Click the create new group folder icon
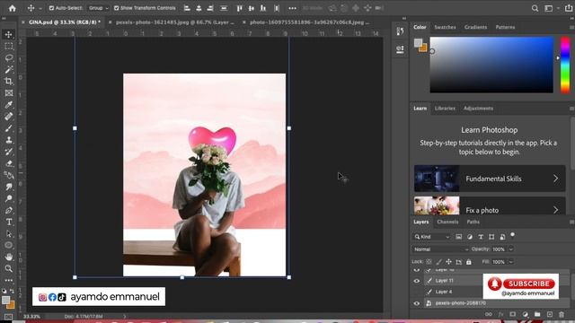Screen dimensions: 575x323 (x=537, y=314)
